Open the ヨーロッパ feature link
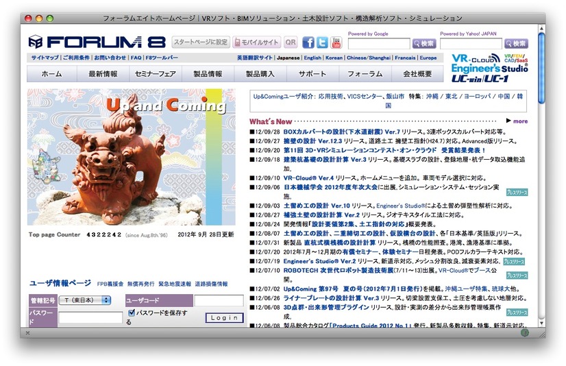This screenshot has height=366, width=566. click(x=477, y=97)
